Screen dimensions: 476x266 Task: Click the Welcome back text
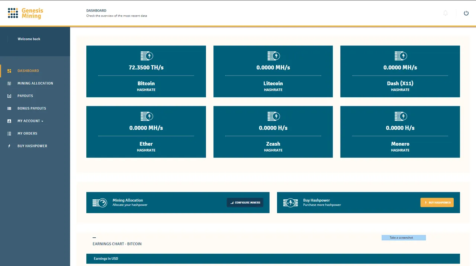coord(29,39)
